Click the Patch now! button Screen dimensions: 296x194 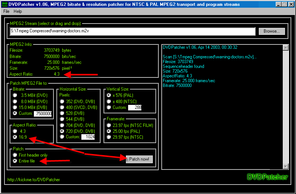pyautogui.click(x=139, y=159)
